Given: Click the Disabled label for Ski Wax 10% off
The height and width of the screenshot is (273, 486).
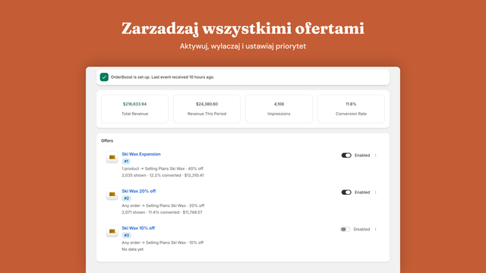Looking at the screenshot, I should point(361,229).
